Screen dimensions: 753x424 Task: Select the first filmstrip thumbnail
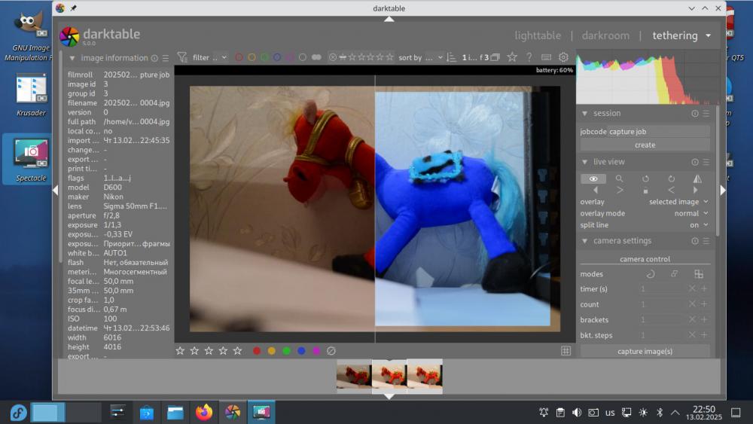pos(354,377)
